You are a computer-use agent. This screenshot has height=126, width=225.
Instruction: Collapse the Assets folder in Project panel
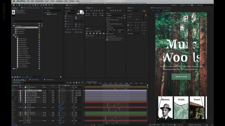(13, 35)
